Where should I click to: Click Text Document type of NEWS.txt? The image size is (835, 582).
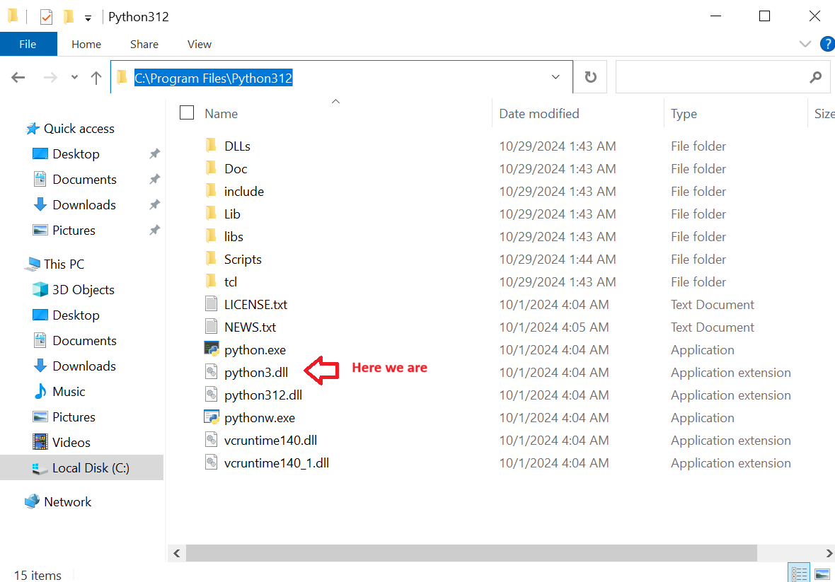click(713, 327)
